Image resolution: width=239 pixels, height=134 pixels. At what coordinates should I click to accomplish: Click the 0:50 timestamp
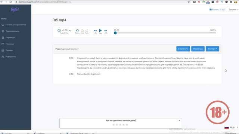pos(71,74)
